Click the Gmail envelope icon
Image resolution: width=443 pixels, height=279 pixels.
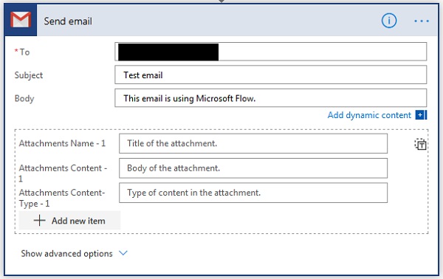[21, 20]
